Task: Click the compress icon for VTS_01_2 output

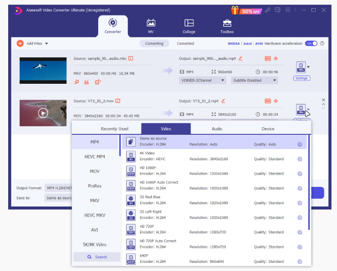Action: tap(275, 101)
